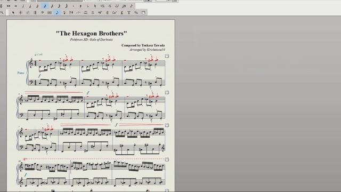Select the Text tool (T icon)
Image resolution: width=341 pixels, height=192 pixels.
point(129,13)
